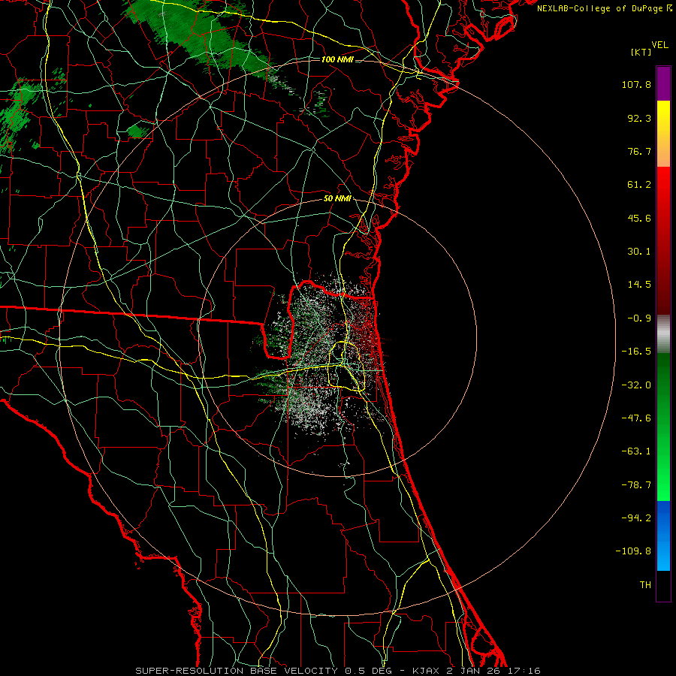This screenshot has height=676, width=676.
Task: Click the -0.9 legend value
Action: tap(639, 318)
